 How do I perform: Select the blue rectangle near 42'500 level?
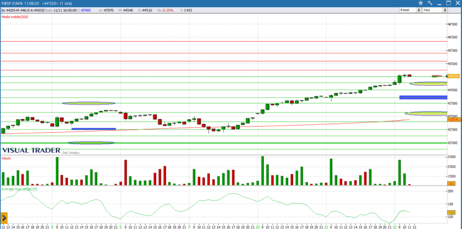coord(94,129)
